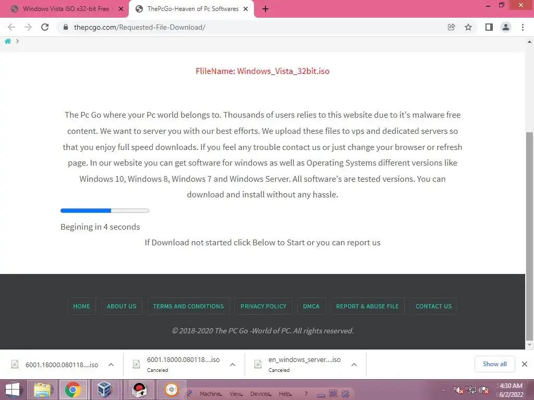Close the downloads bar

[x=525, y=364]
